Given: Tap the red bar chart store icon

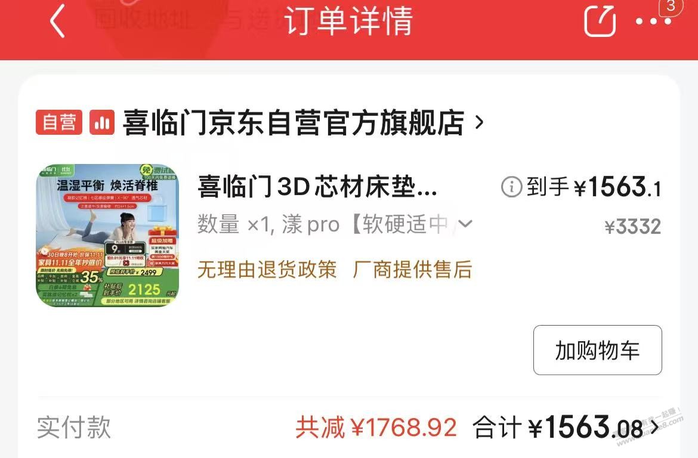Looking at the screenshot, I should pos(102,122).
